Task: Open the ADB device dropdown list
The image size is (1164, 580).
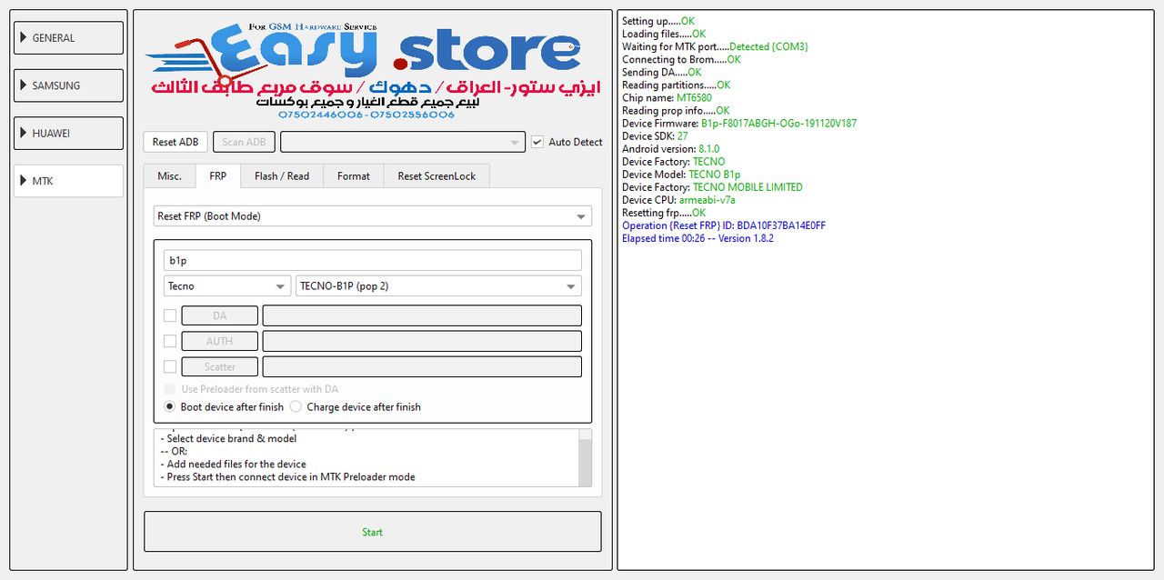Action: [403, 142]
